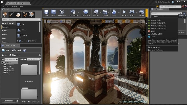
Task: Open Supported Platforms link
Action: tap(156, 50)
